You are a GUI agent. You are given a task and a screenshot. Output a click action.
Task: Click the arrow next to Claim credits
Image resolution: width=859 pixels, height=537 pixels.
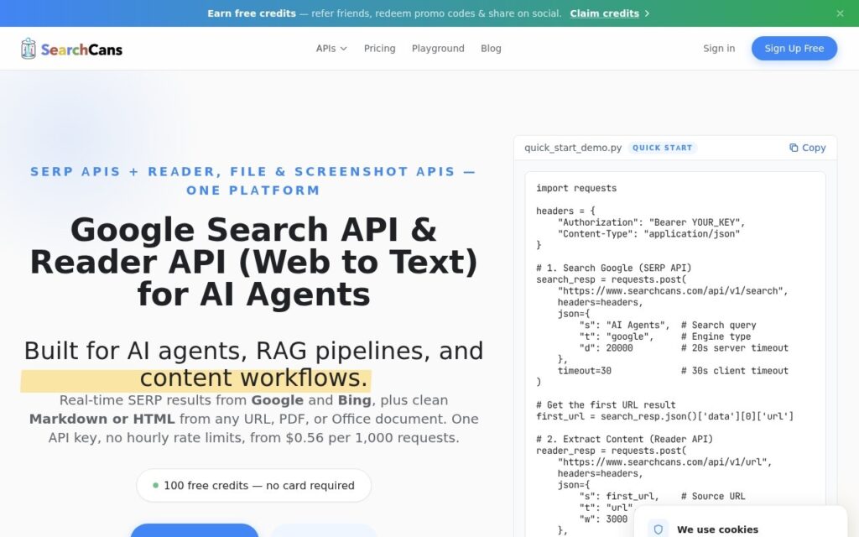(647, 13)
